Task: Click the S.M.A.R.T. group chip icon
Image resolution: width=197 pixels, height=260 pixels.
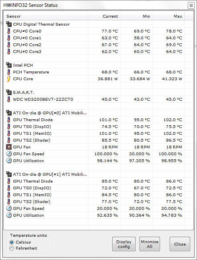Action: pyautogui.click(x=8, y=92)
